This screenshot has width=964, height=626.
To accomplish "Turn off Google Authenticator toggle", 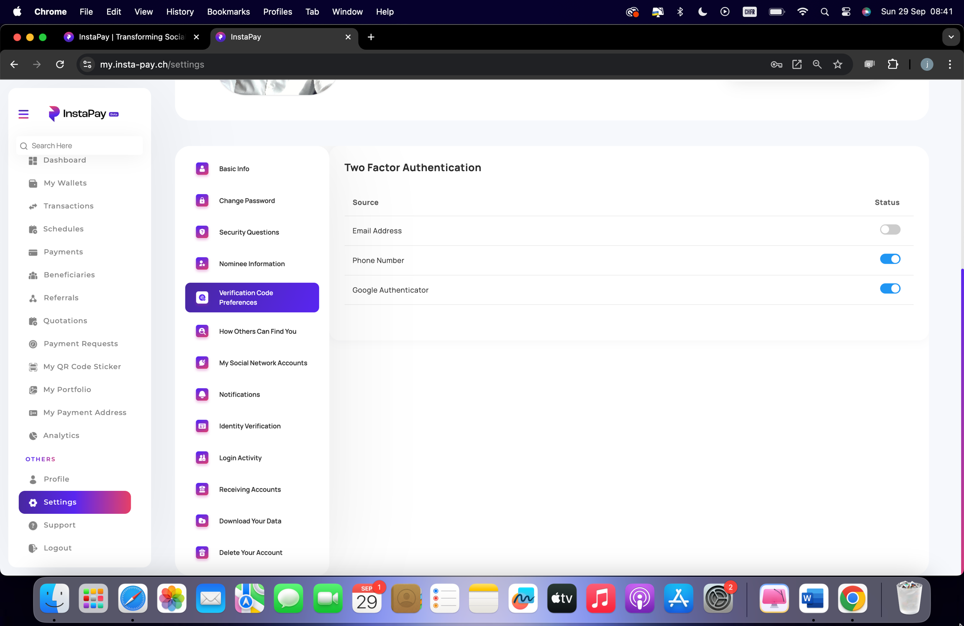I will tap(890, 289).
